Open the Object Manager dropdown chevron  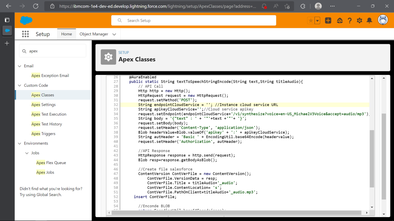point(114,34)
